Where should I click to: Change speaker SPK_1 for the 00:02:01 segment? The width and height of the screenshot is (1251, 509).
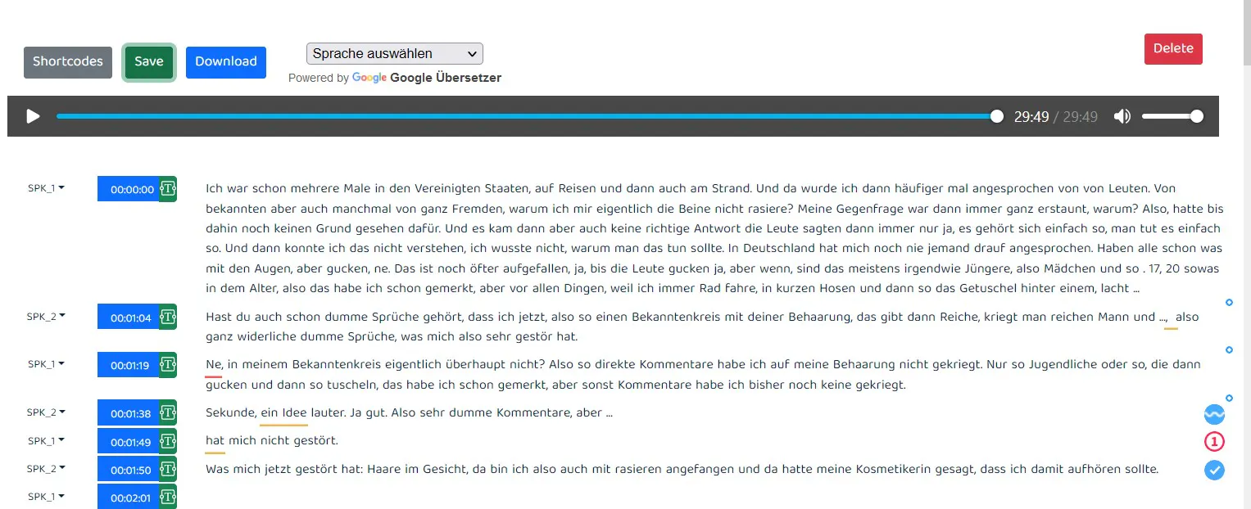pos(46,496)
